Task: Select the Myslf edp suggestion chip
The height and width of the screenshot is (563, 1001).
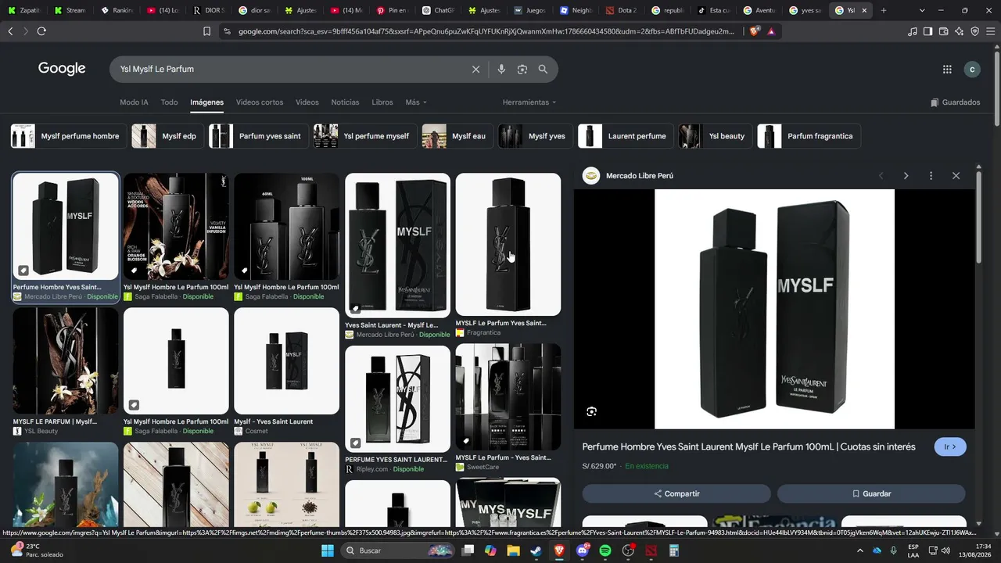Action: (167, 136)
